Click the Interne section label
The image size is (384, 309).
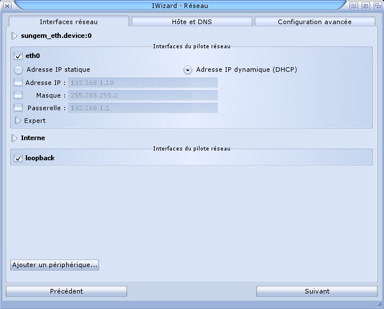(x=33, y=138)
